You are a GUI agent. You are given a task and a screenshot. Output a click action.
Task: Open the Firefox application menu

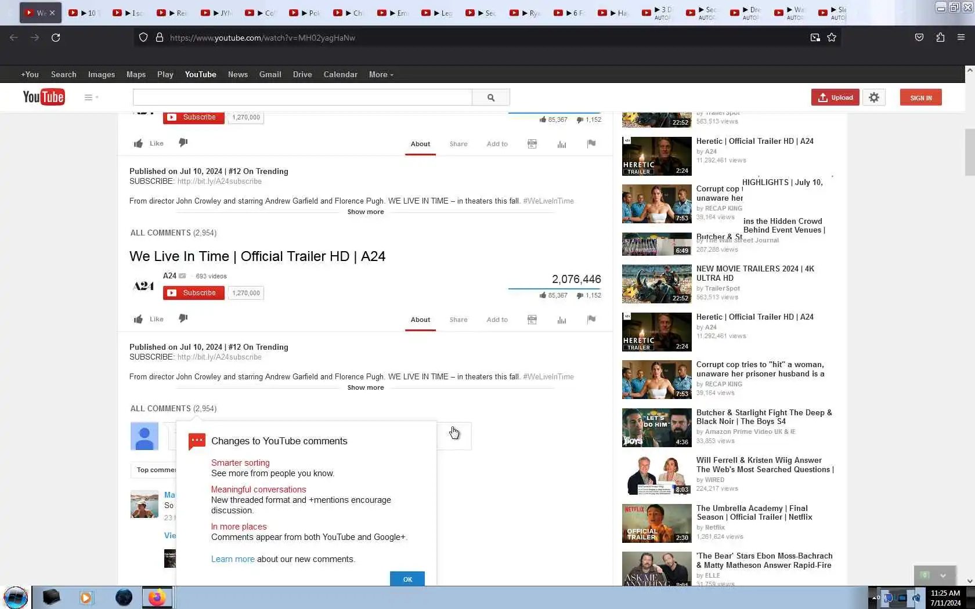point(961,38)
